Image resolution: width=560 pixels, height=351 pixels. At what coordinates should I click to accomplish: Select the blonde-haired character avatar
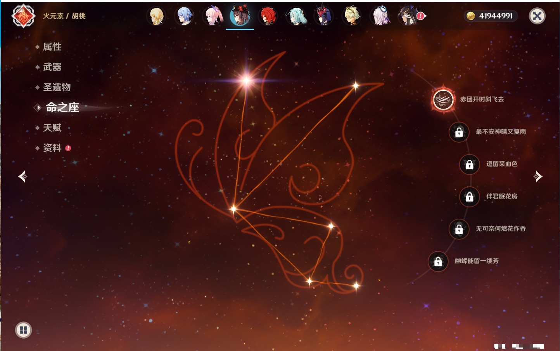[157, 16]
